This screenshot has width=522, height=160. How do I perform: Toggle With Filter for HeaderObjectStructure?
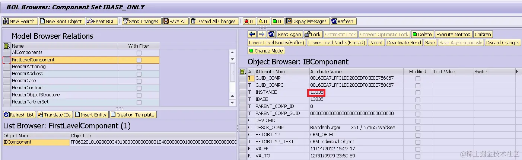pos(139,95)
